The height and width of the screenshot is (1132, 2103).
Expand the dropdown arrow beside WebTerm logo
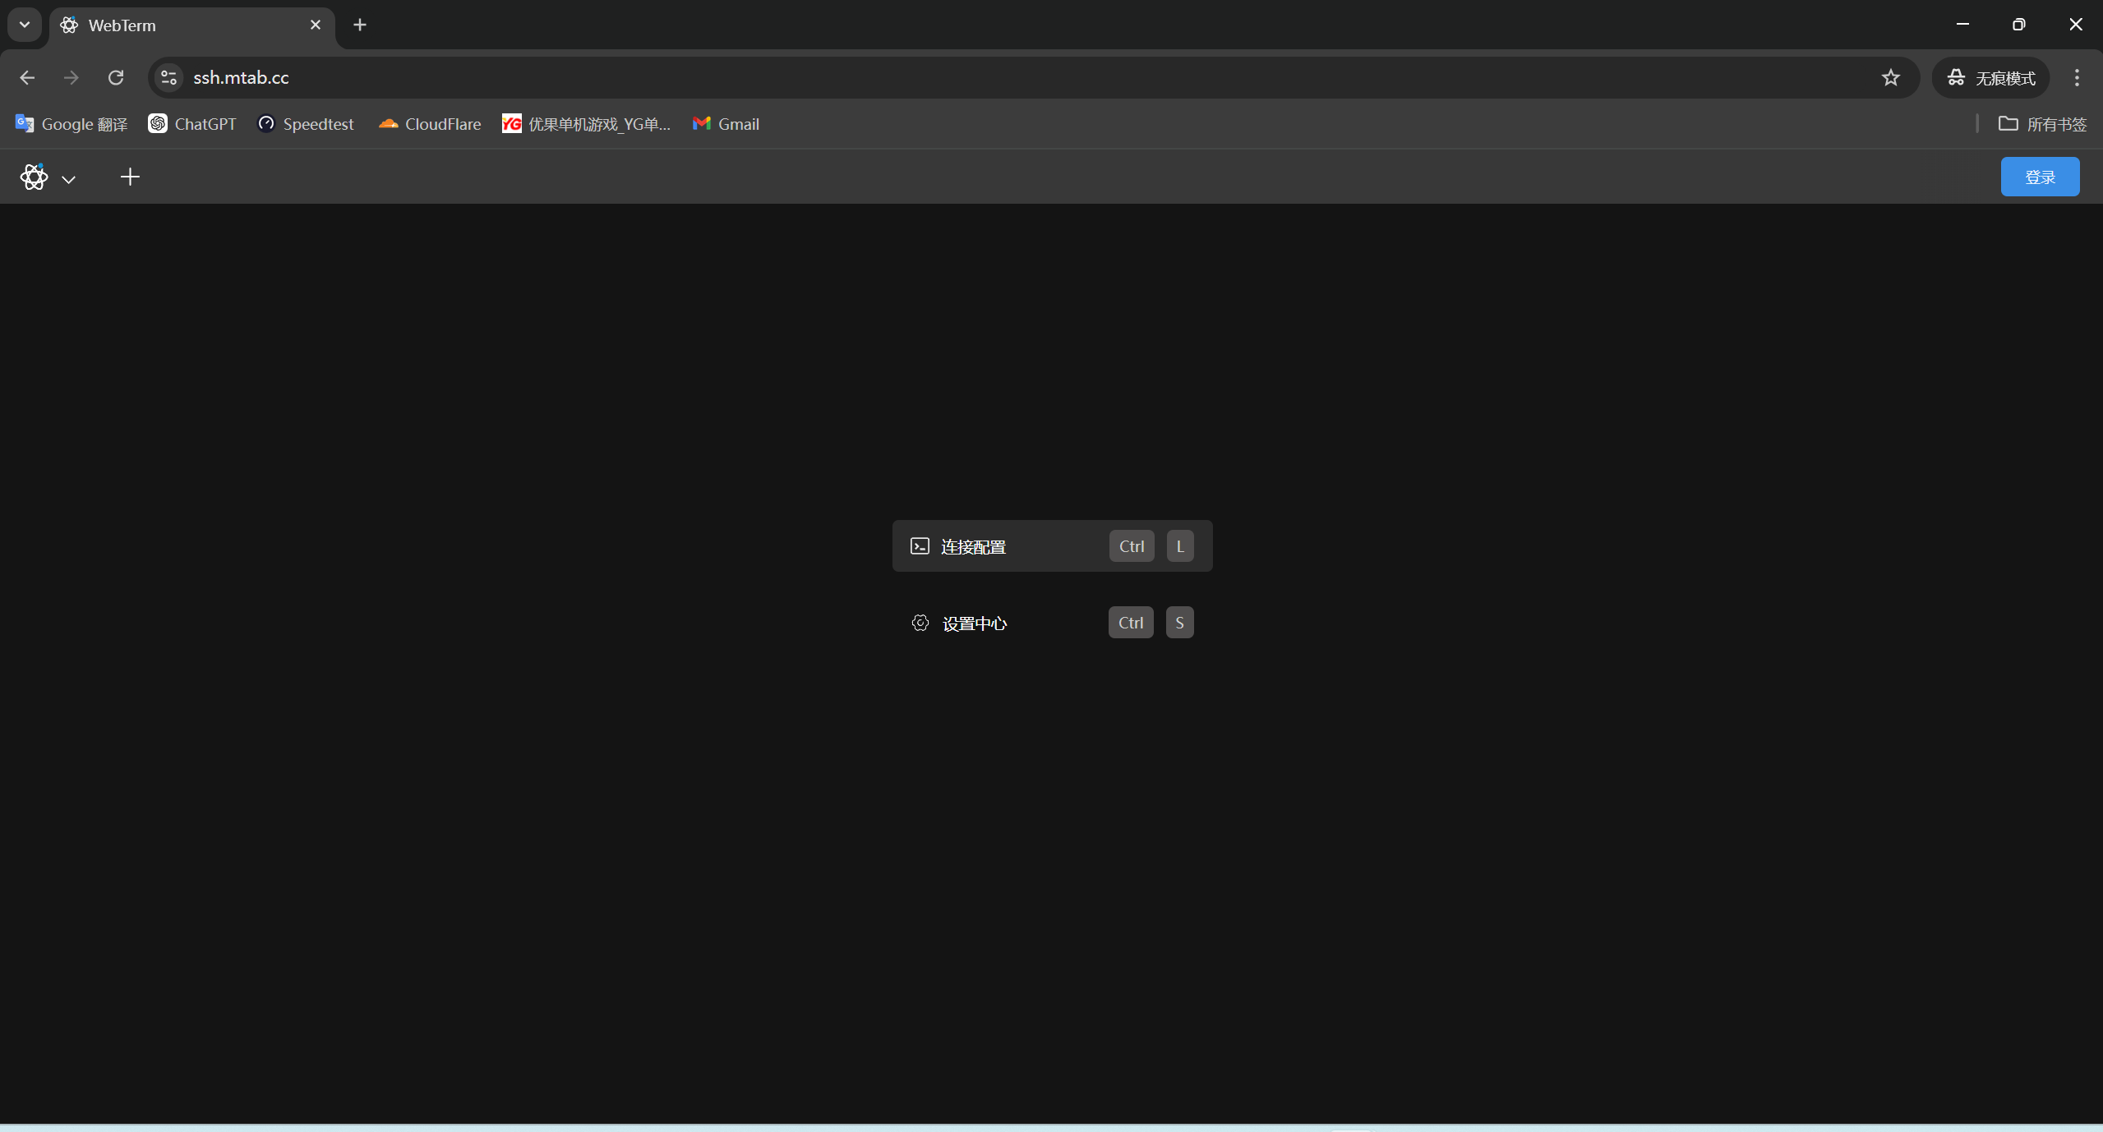point(69,179)
